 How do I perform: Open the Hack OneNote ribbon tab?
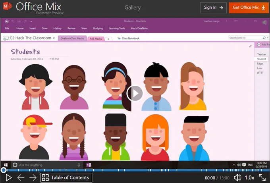(x=139, y=29)
